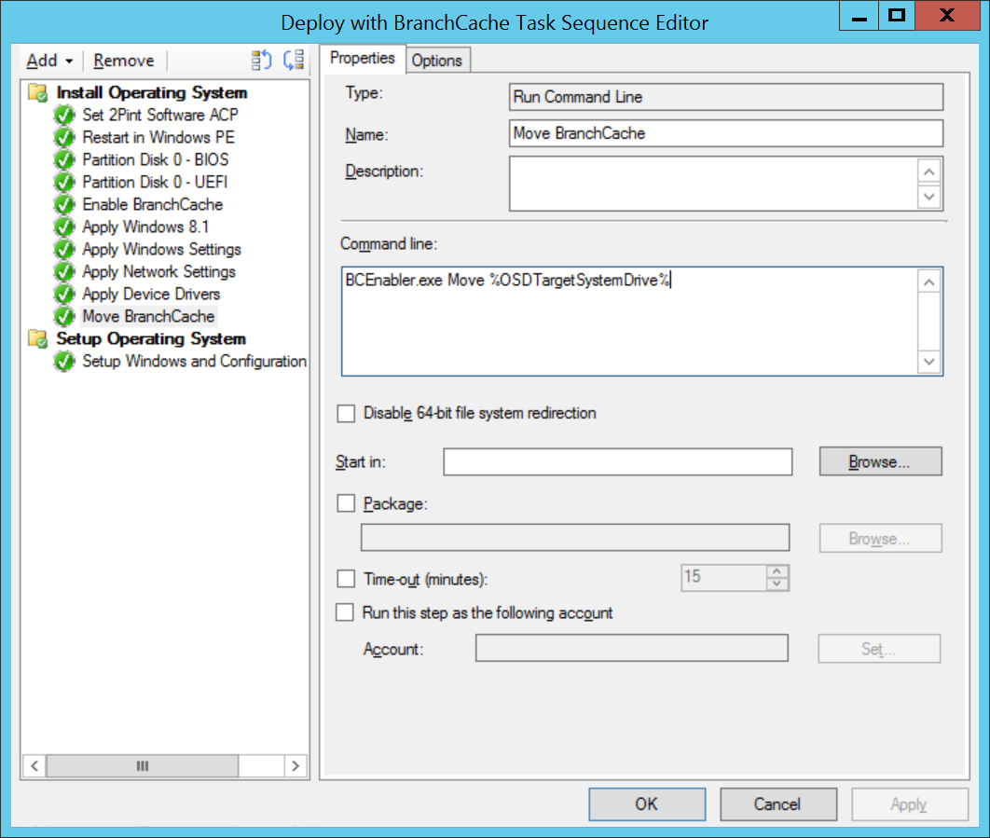The image size is (990, 838).
Task: Click green check icon beside Set 2Pint Software ACP
Action: coord(63,115)
